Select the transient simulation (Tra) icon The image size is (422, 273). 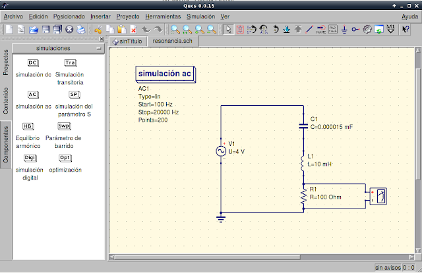click(70, 63)
